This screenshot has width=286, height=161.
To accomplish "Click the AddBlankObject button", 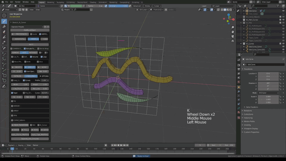I will coord(30,30).
